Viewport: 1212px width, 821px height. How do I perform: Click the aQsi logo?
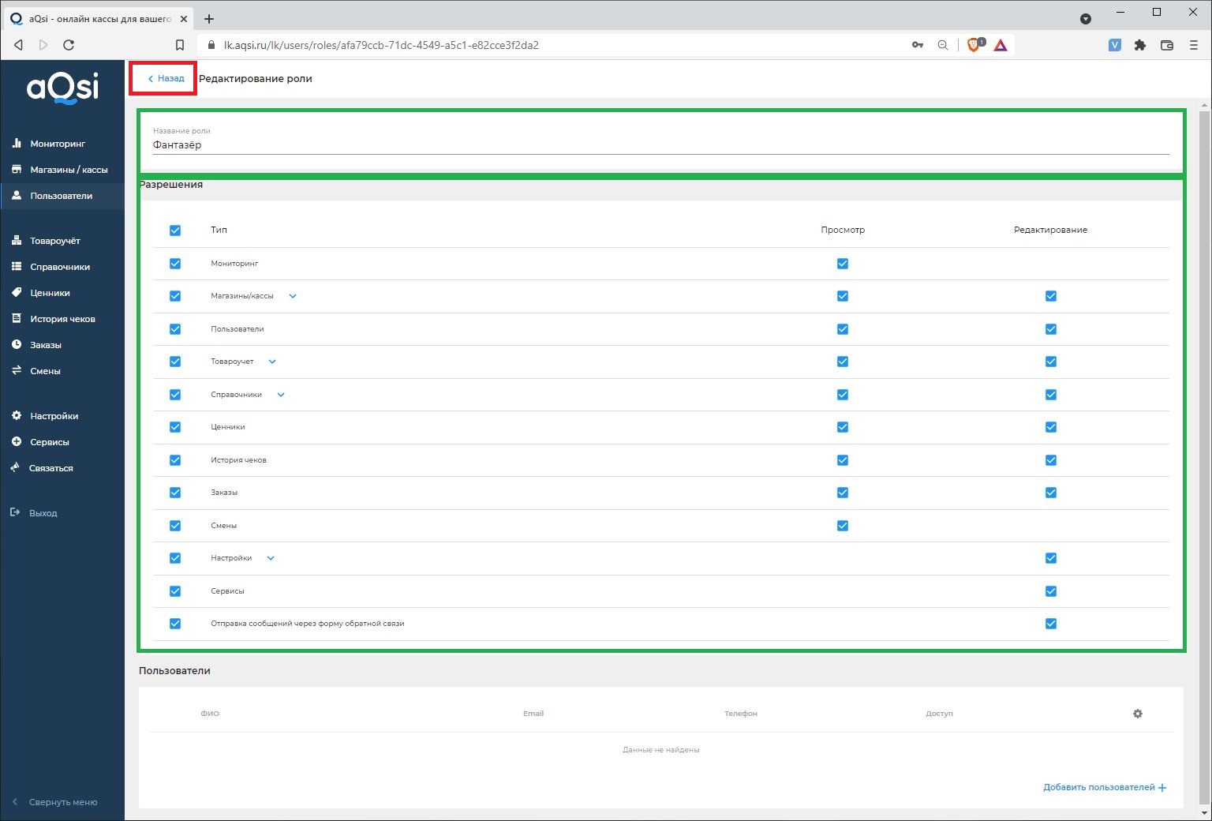click(x=63, y=87)
